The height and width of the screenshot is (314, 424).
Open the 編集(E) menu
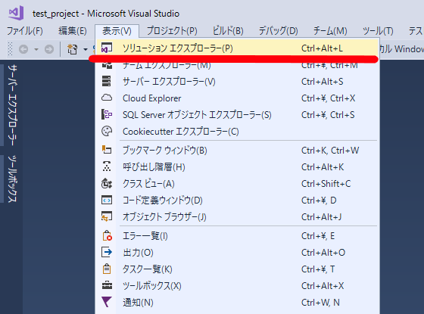(x=73, y=31)
